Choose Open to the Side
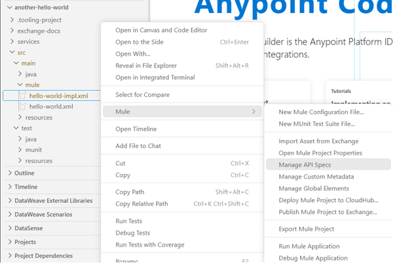The image size is (393, 263). tap(182, 42)
